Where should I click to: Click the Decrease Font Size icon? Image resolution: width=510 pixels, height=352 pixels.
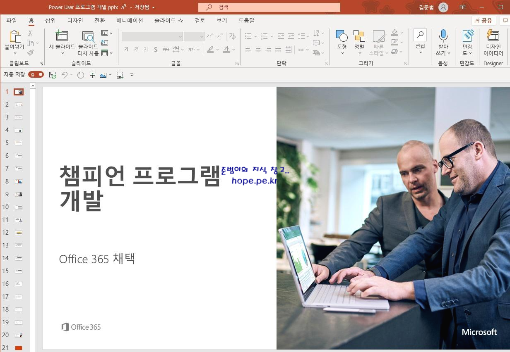click(x=220, y=36)
